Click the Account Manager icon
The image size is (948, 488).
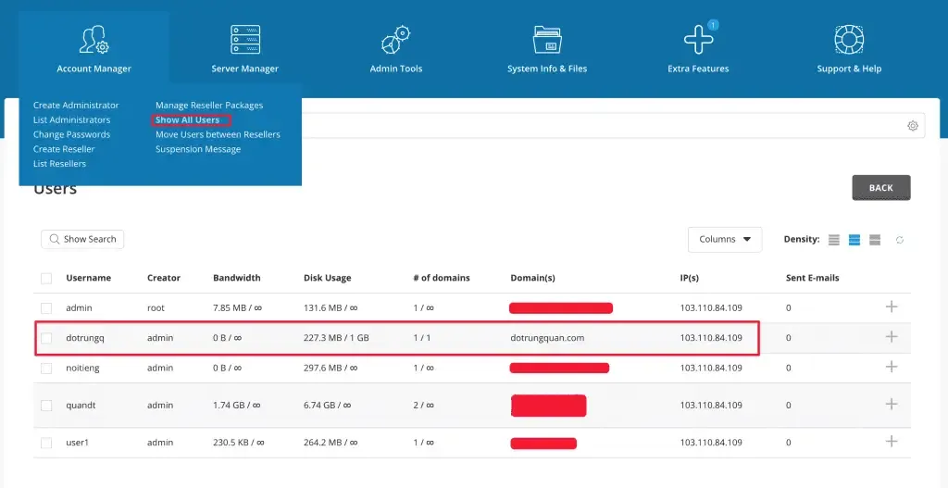point(94,41)
